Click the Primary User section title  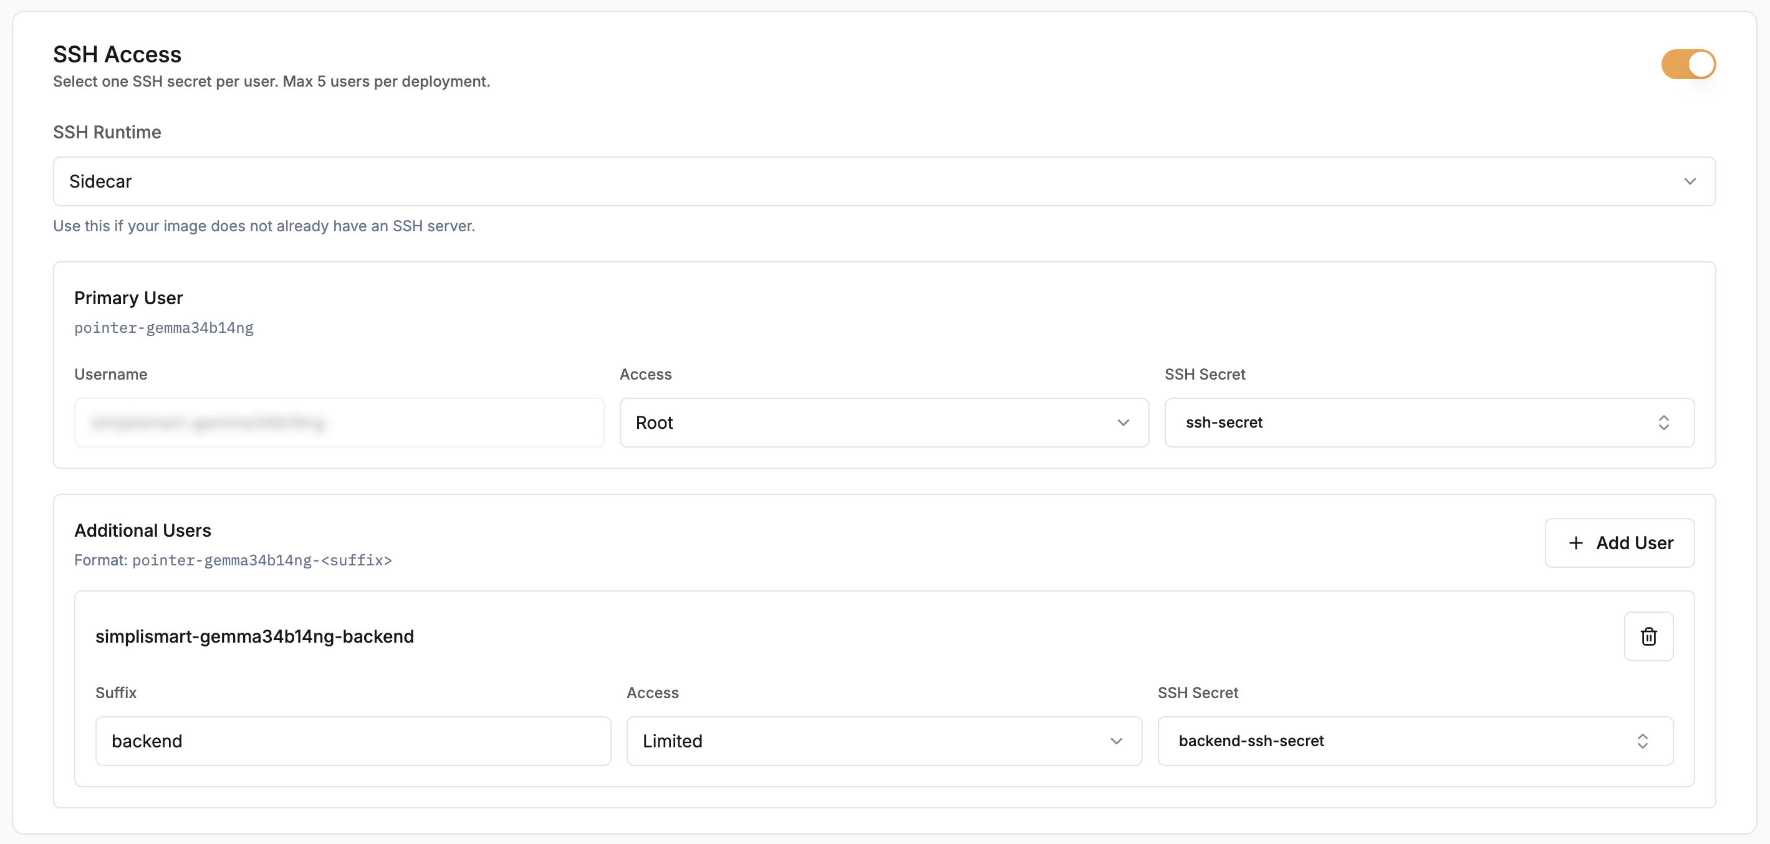128,298
